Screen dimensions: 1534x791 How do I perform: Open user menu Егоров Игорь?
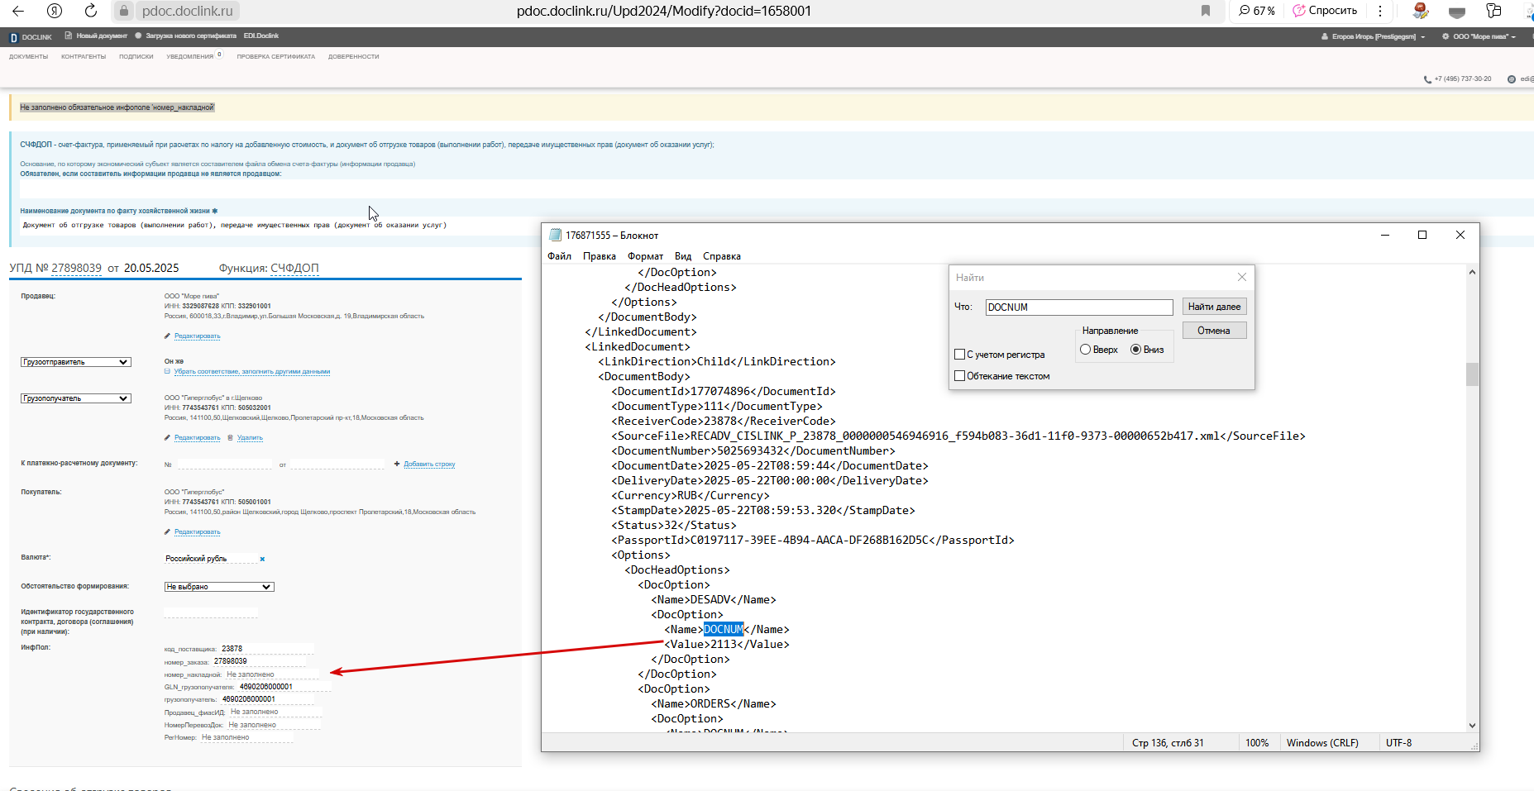[1374, 37]
